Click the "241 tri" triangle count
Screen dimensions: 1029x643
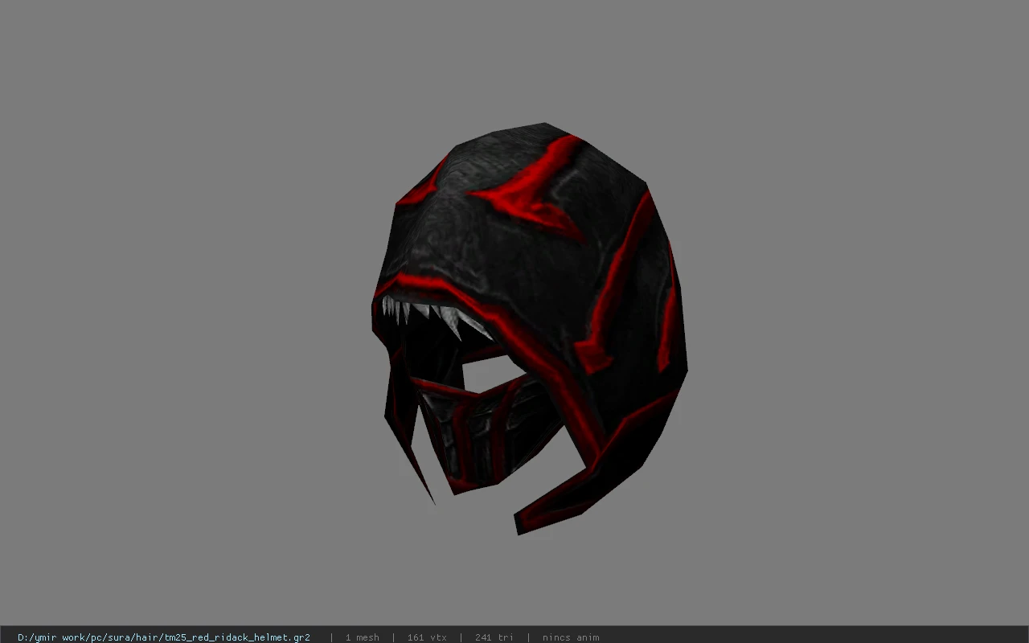point(494,637)
